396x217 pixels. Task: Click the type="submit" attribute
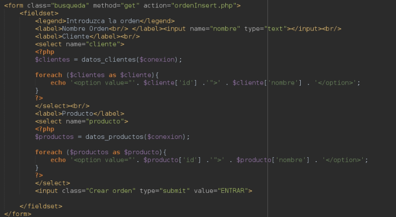coord(165,191)
